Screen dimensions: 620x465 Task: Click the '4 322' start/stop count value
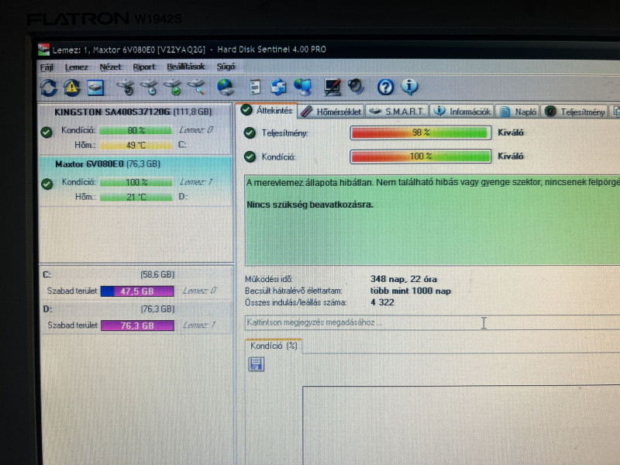pos(382,302)
